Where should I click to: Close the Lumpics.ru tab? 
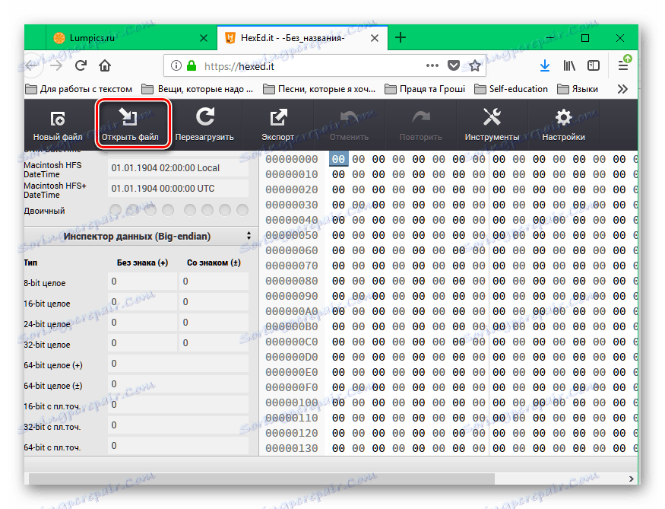pos(204,38)
